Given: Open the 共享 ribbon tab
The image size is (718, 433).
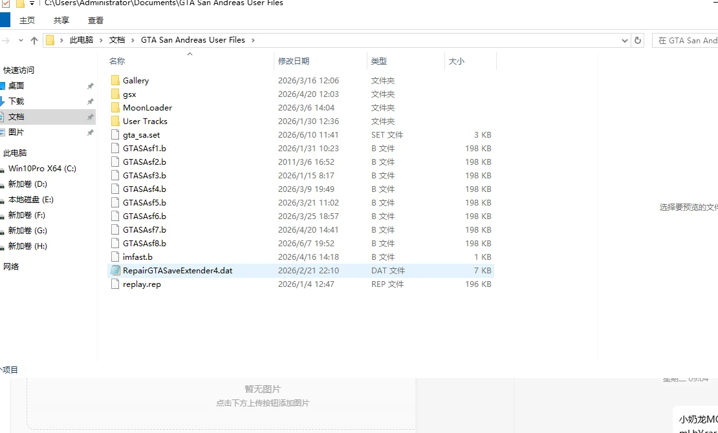Looking at the screenshot, I should coord(61,21).
